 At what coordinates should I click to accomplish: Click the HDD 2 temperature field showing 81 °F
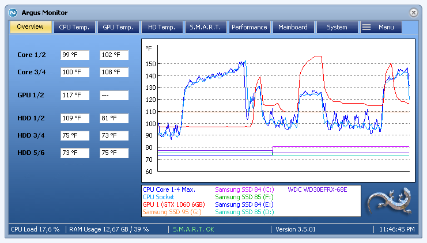point(114,119)
